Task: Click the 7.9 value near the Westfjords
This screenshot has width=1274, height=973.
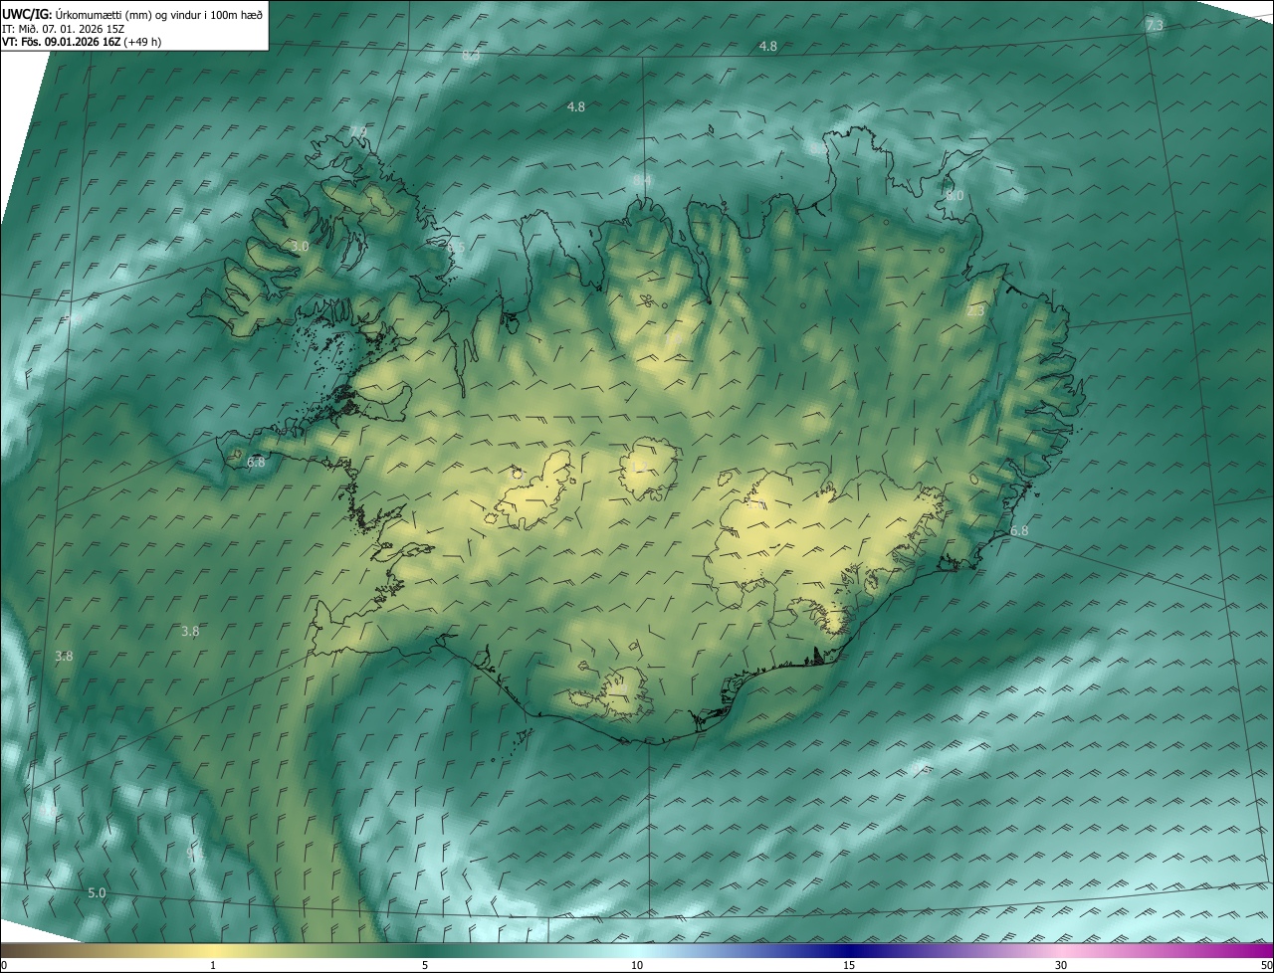Action: pyautogui.click(x=358, y=132)
